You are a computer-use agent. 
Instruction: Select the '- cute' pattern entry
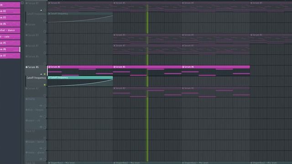tap(10, 36)
